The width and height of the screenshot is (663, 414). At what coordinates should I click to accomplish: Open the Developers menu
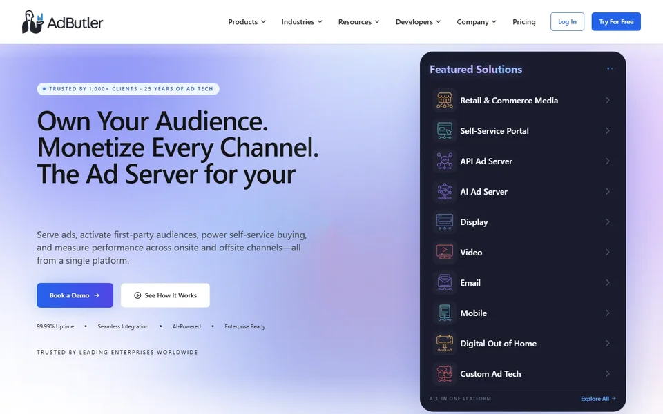pos(419,21)
